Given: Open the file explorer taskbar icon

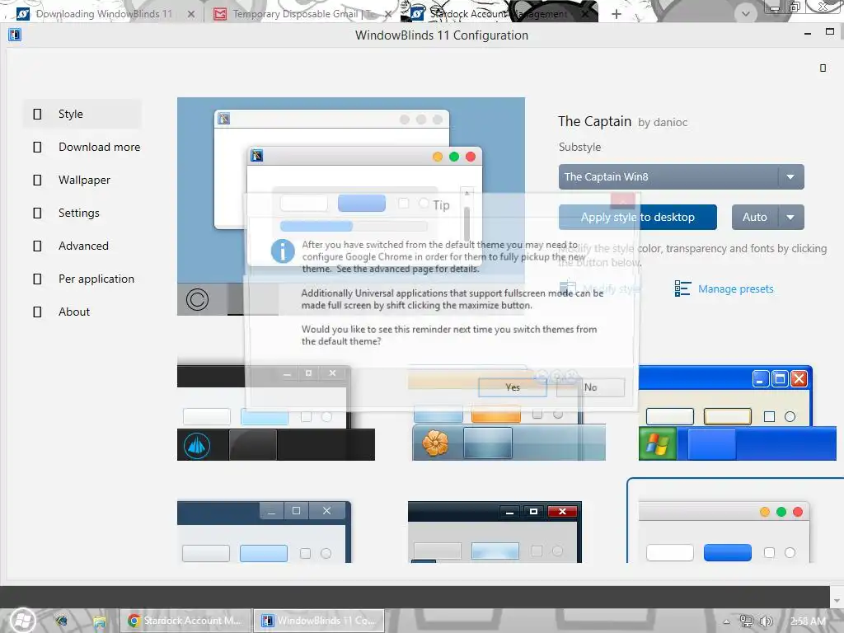Looking at the screenshot, I should [x=99, y=621].
